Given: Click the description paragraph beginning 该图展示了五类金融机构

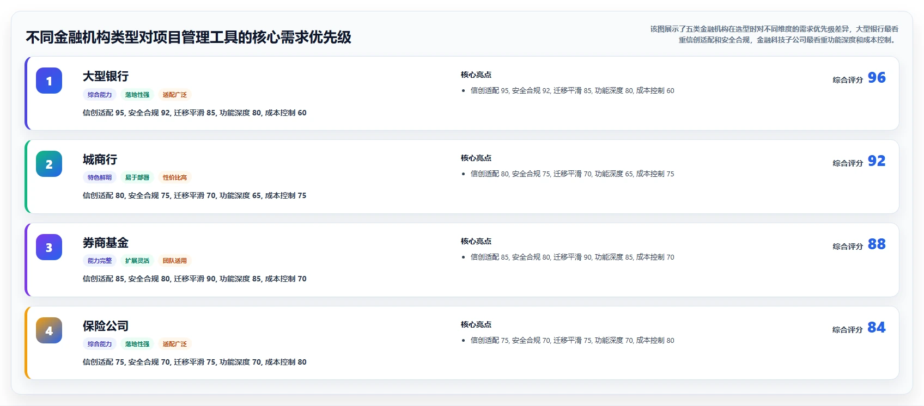Looking at the screenshot, I should (x=774, y=34).
